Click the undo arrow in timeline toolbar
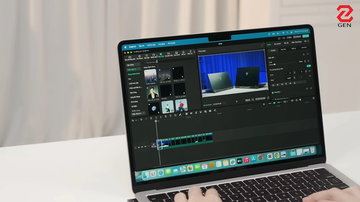Screen dimensions: 360x202 141,119
